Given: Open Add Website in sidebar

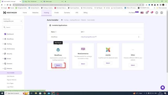Looking at the screenshot, I should pos(10,76).
